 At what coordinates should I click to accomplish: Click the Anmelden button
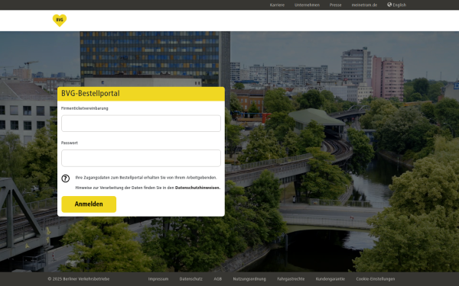click(x=89, y=204)
